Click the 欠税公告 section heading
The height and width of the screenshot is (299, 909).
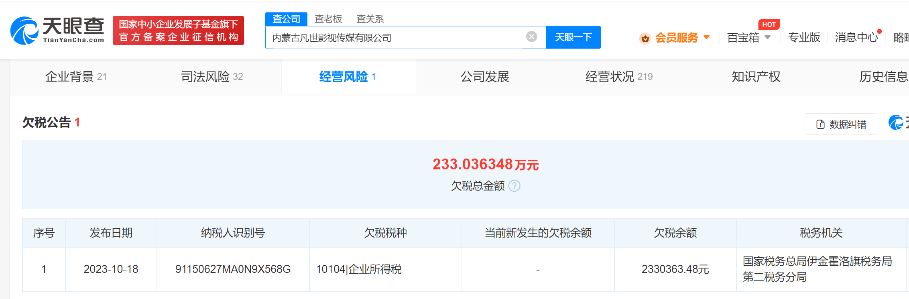pos(47,122)
